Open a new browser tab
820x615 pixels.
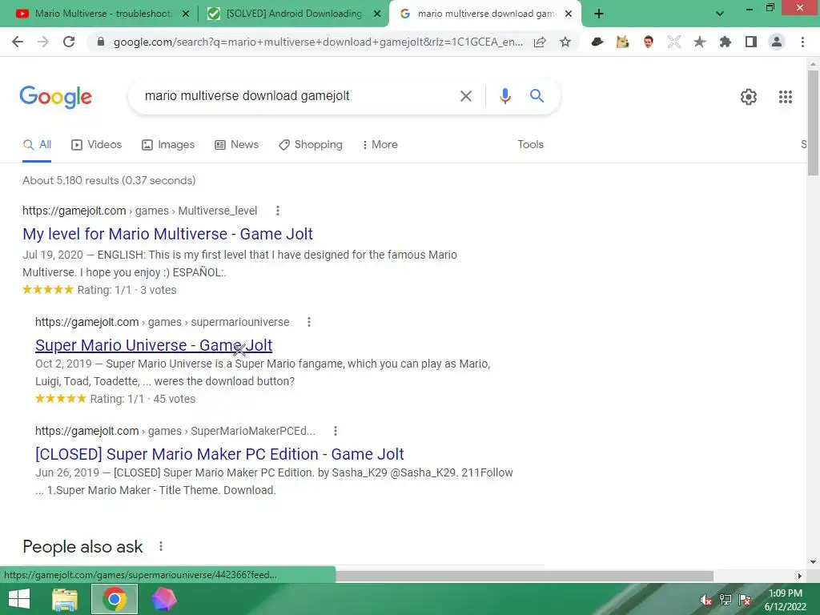[599, 14]
